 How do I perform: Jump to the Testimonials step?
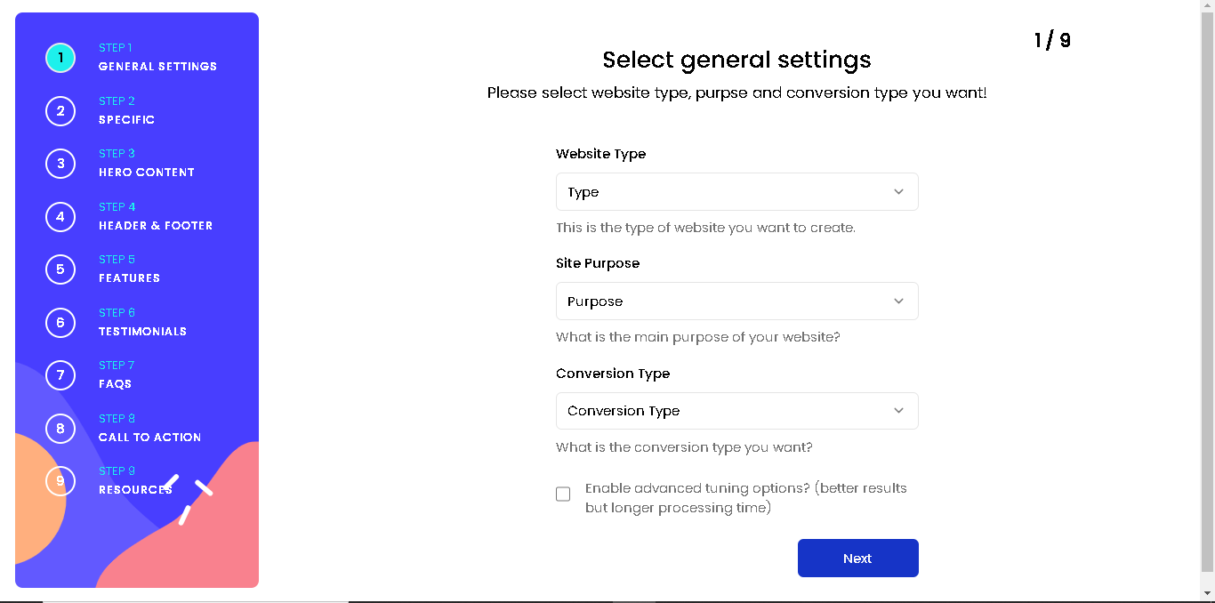click(x=142, y=332)
